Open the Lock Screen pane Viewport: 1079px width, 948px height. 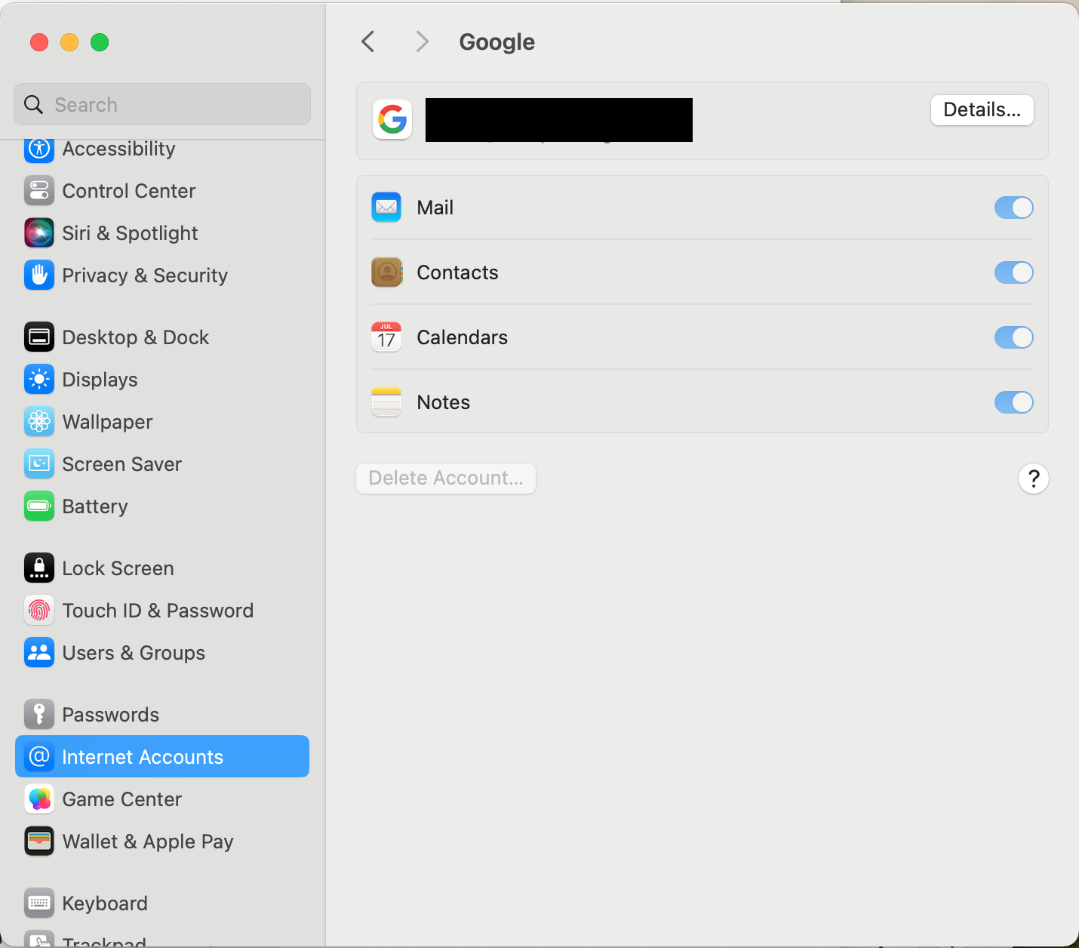162,568
